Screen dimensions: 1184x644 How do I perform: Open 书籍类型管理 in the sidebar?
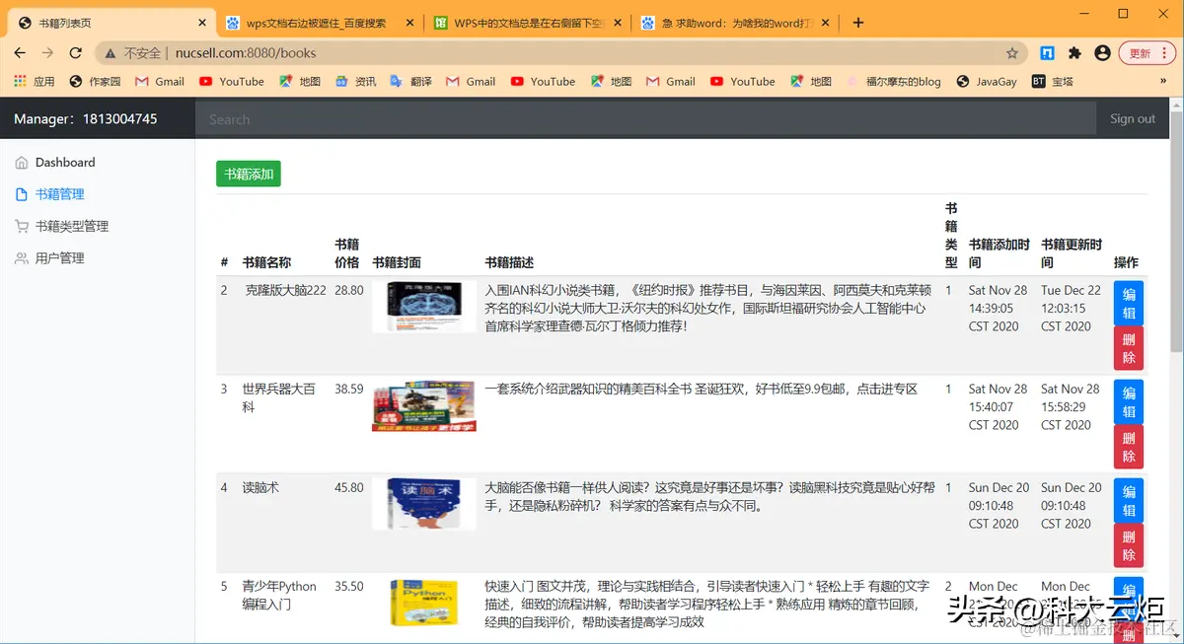(72, 226)
